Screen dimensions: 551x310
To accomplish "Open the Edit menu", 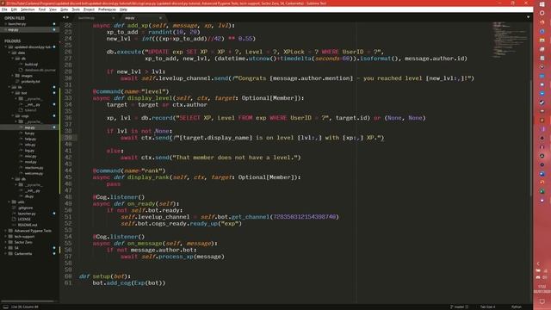I will click(14, 9).
